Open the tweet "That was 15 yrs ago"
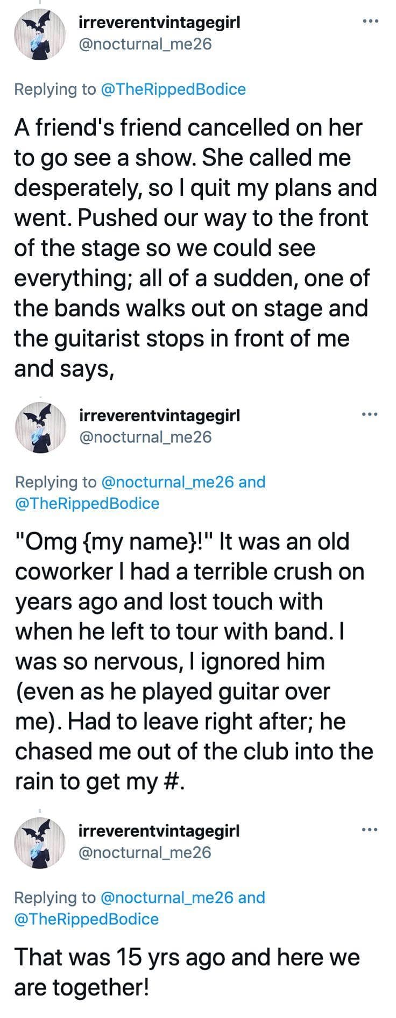The width and height of the screenshot is (396, 1018). (186, 972)
